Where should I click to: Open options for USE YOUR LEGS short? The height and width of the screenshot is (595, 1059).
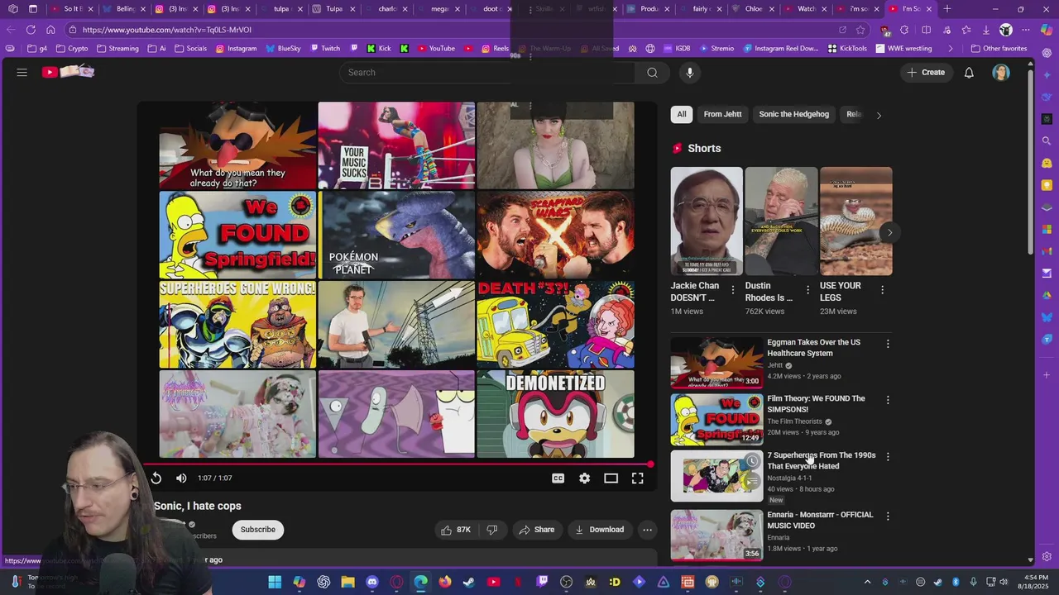click(882, 290)
